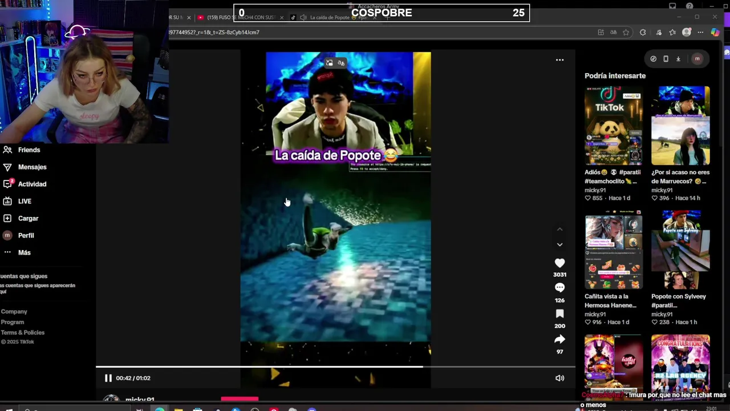Image resolution: width=730 pixels, height=411 pixels.
Task: Save video with the bookmark icon
Action: coord(559,314)
